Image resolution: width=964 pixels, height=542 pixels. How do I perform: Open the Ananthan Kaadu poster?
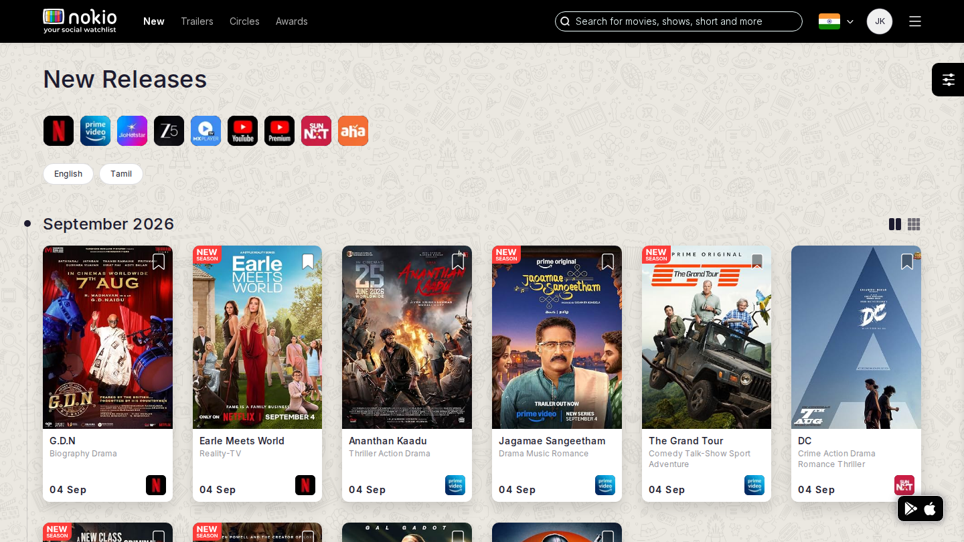click(x=407, y=337)
